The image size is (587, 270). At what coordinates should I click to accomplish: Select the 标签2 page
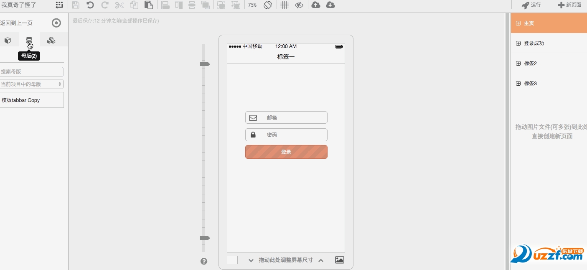coord(549,63)
